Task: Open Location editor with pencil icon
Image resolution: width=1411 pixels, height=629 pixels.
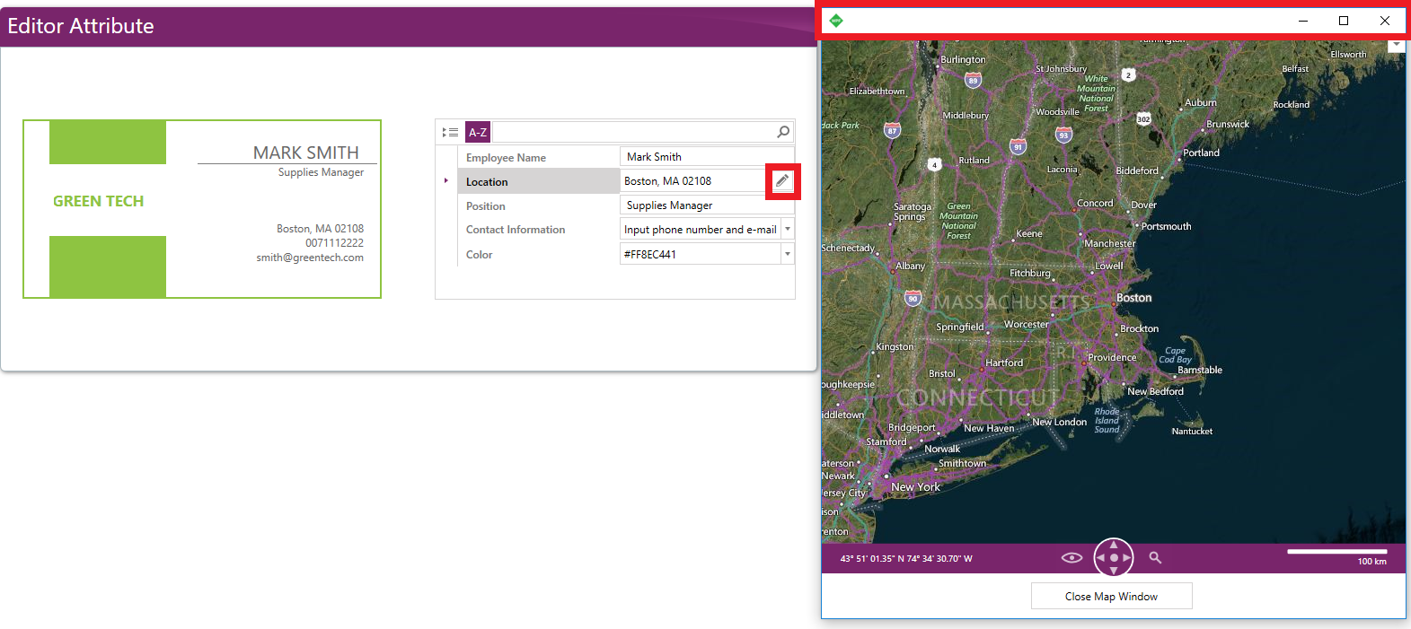Action: coord(782,181)
